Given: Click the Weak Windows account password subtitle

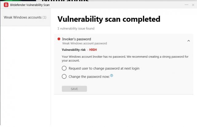Looking at the screenshot, I should pos(84,44).
